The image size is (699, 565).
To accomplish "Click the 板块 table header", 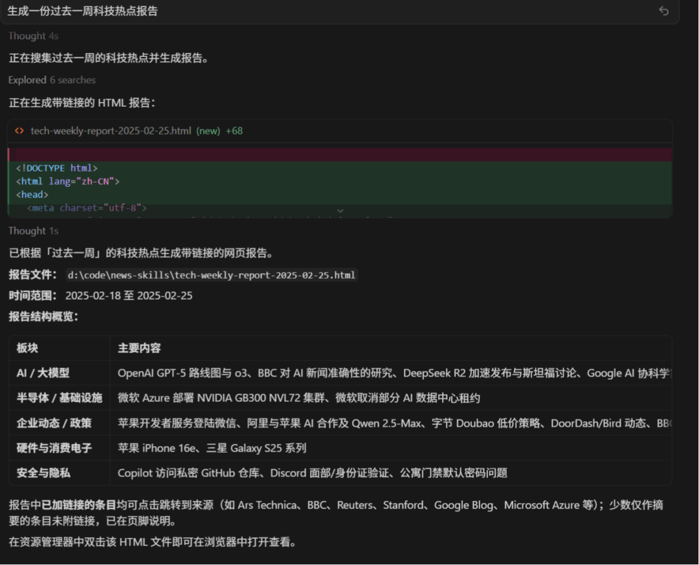I will click(x=27, y=348).
